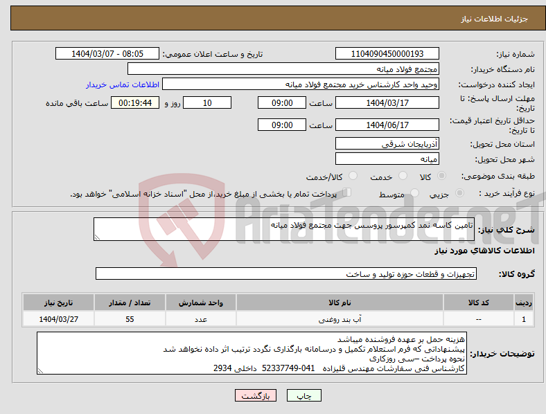The image size is (546, 414).
Task: Click the شماره نیاز field 1104090450000193
Action: pyautogui.click(x=387, y=53)
